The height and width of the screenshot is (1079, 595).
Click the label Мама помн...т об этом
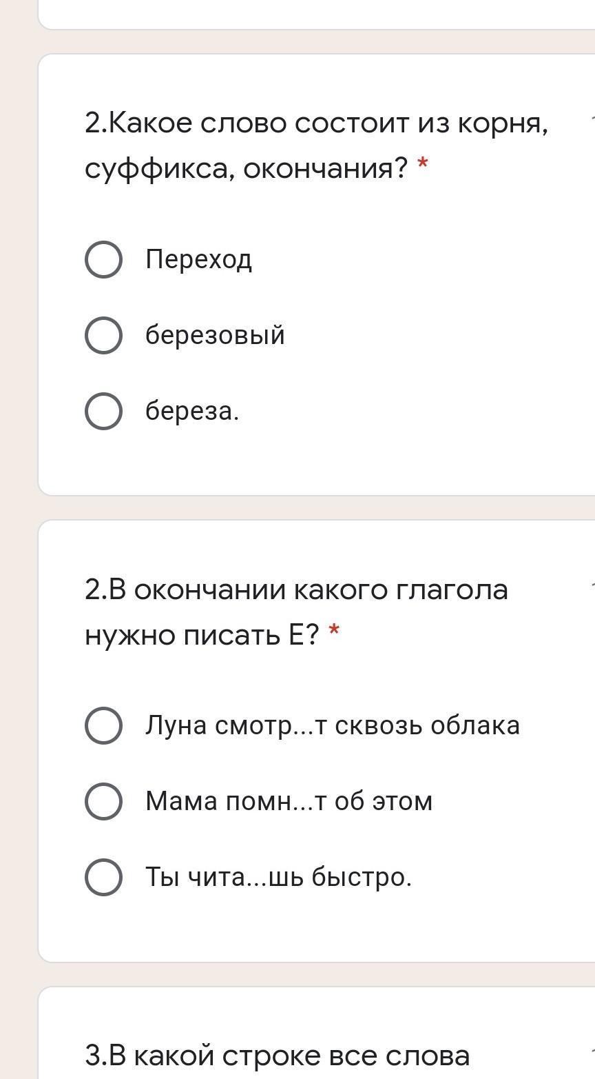tap(289, 801)
